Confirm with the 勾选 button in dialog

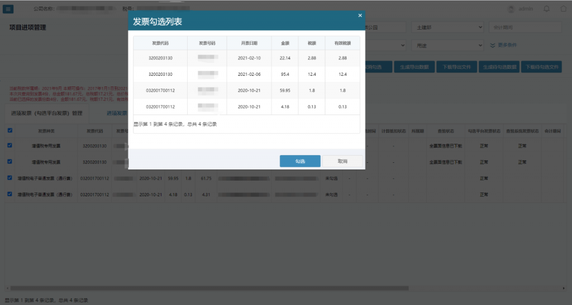coord(300,161)
